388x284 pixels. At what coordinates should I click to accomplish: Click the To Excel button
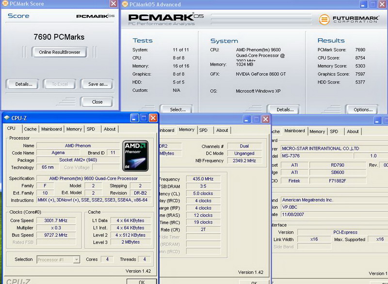[60, 84]
